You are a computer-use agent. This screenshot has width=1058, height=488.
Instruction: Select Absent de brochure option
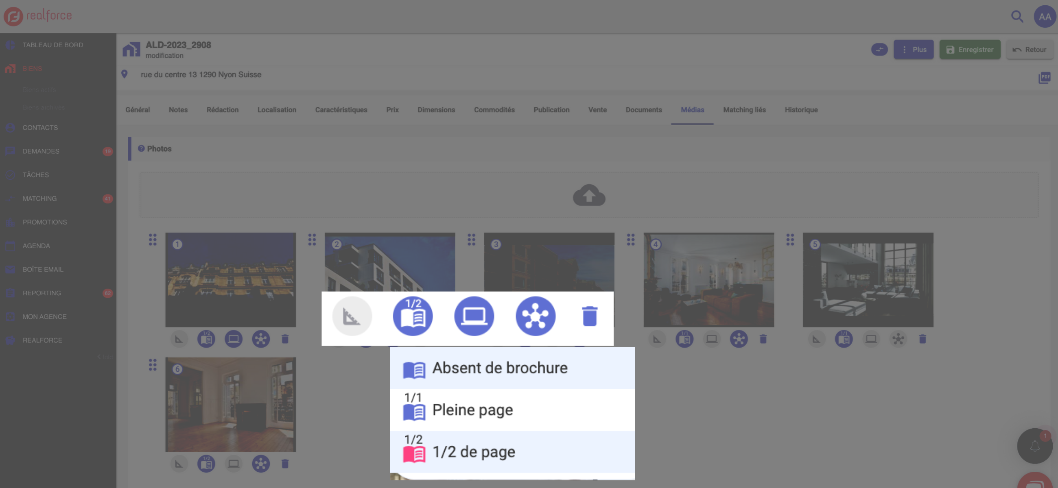pyautogui.click(x=512, y=368)
